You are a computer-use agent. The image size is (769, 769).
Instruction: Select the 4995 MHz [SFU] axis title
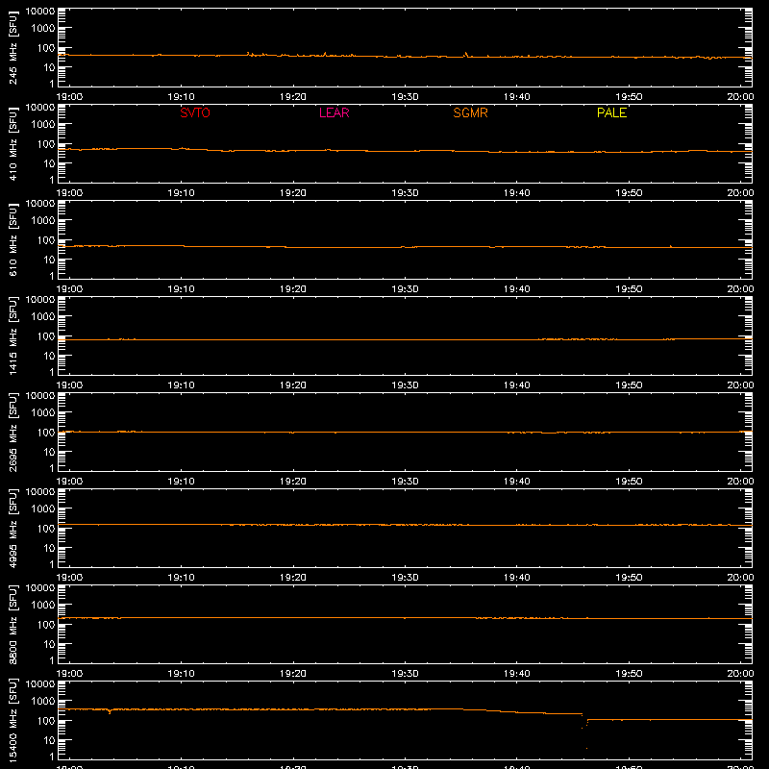(13, 528)
